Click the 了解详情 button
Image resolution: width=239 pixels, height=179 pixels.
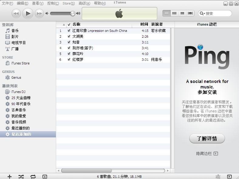[207, 139]
